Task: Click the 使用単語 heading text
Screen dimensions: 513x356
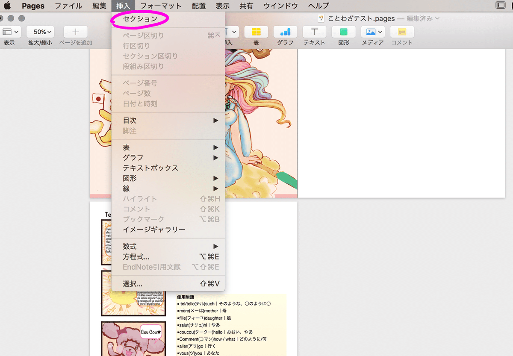Action: pos(186,297)
